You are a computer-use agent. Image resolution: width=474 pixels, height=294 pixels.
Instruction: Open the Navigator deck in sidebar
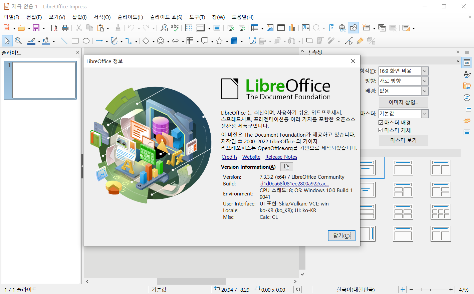(x=467, y=98)
